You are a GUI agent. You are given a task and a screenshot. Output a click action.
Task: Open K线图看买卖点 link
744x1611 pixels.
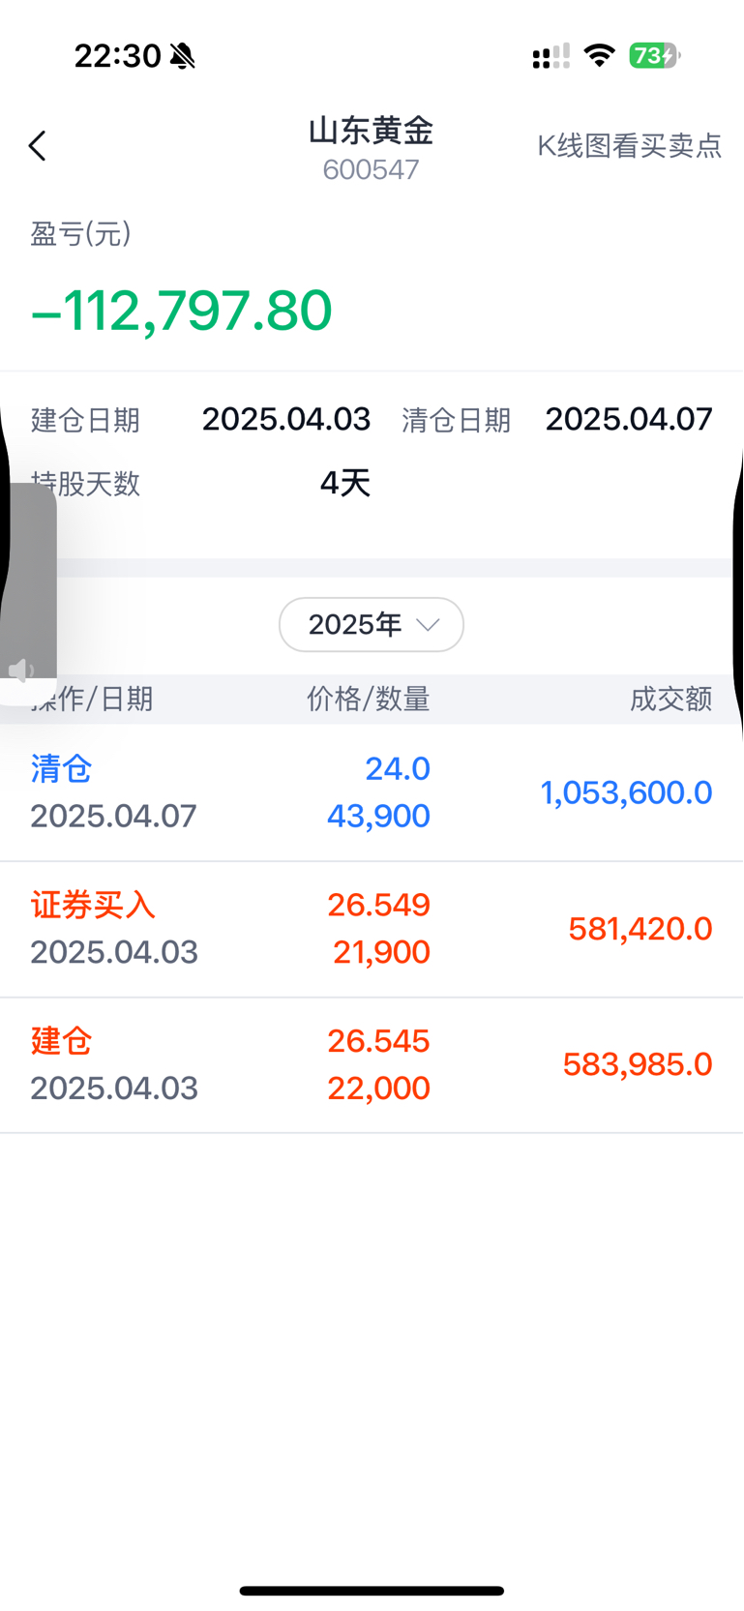tap(630, 146)
